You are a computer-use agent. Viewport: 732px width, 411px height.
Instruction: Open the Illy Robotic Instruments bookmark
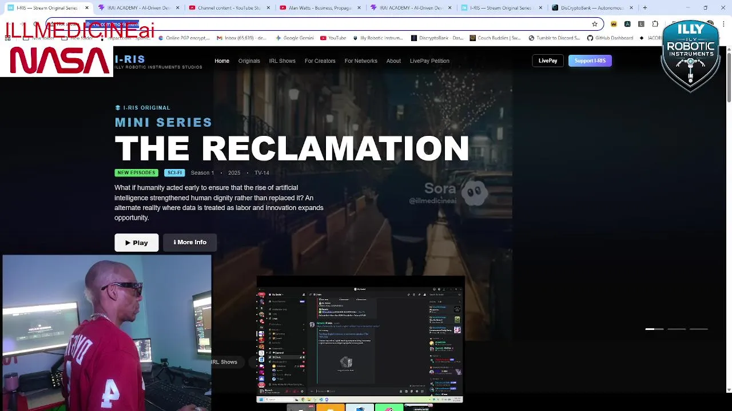378,38
